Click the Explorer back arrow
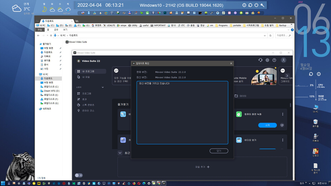 click(x=38, y=35)
